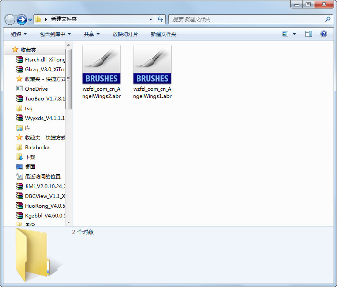
Task: Click the 库 library icon in sidebar
Action: (19, 128)
